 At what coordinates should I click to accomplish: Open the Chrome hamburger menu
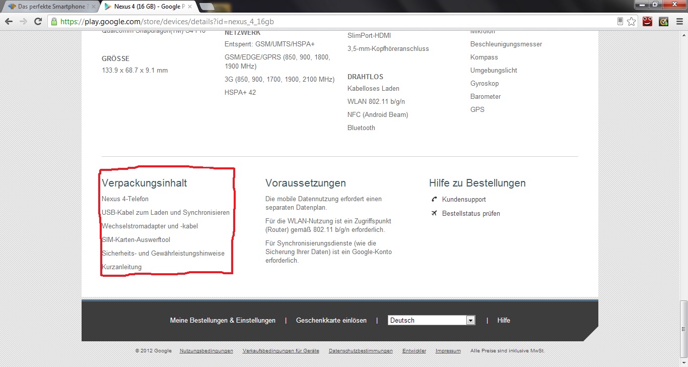pyautogui.click(x=678, y=21)
